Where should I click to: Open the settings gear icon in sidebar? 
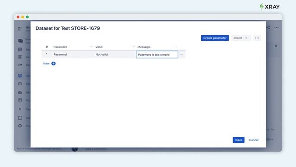(20, 126)
